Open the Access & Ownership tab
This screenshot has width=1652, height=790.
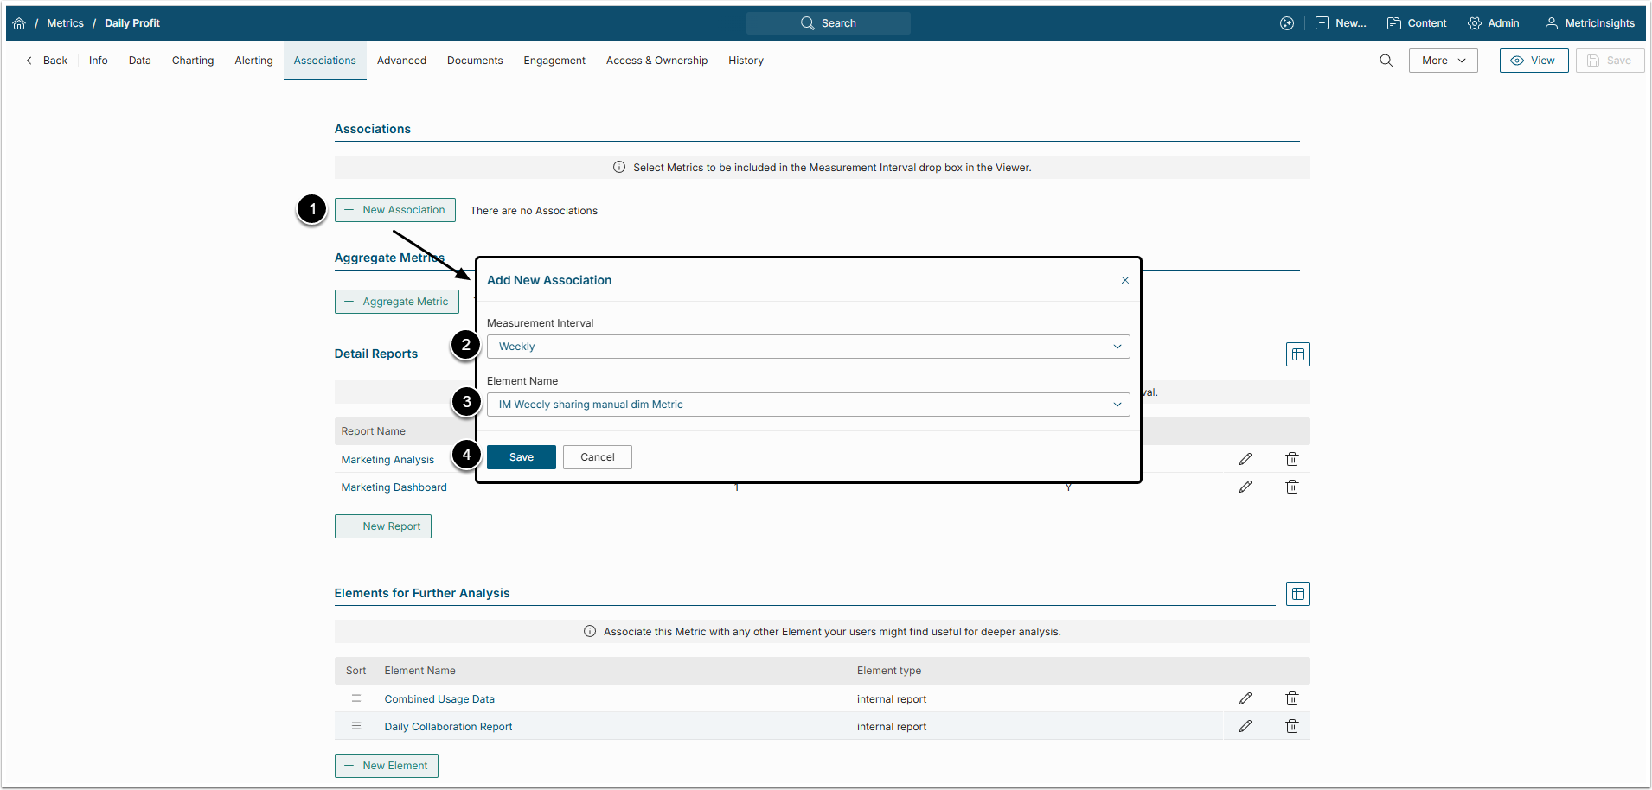coord(656,61)
